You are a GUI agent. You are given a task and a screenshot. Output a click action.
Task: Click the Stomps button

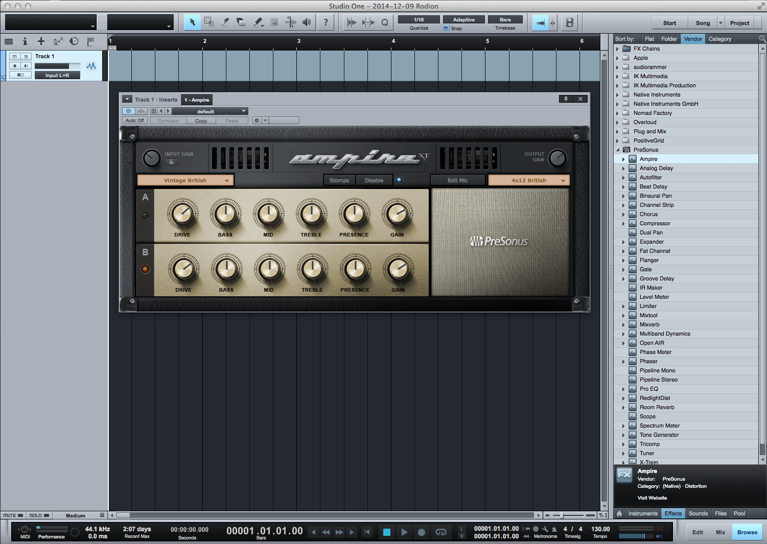[339, 180]
